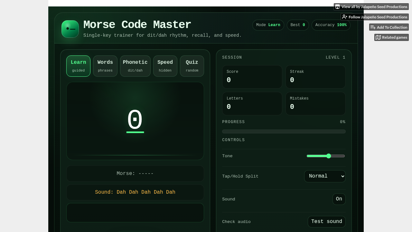Click the Single-key trainer subtitle text
This screenshot has height=232, width=412.
point(163,35)
